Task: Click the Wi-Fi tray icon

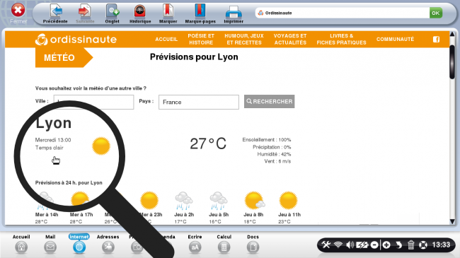Action: pos(338,245)
